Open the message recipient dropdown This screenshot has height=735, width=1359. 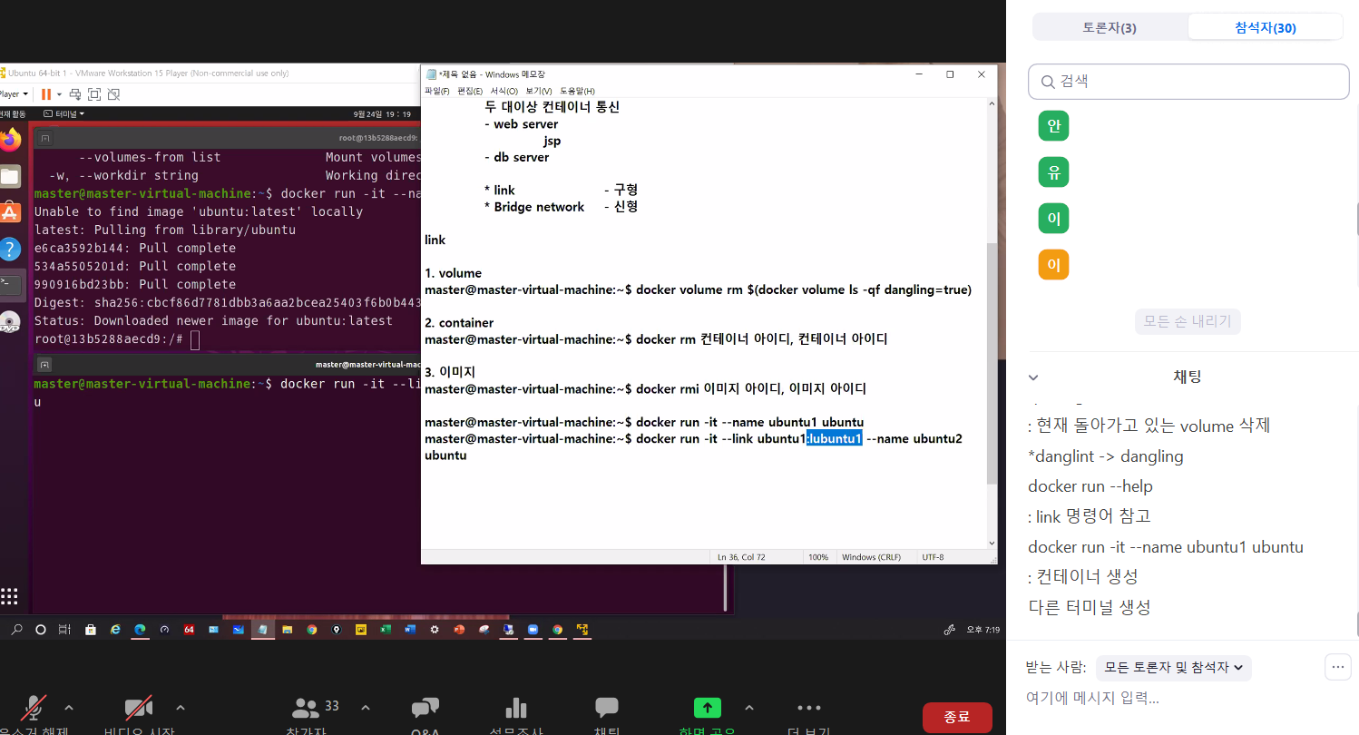(x=1173, y=668)
